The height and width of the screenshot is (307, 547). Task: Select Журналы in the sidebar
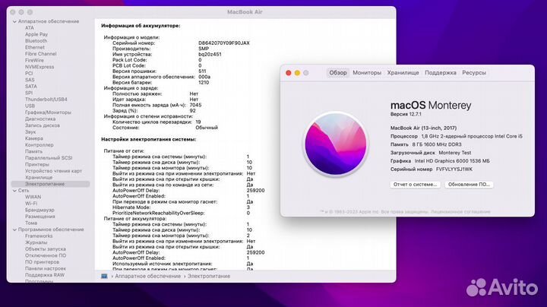pos(36,242)
